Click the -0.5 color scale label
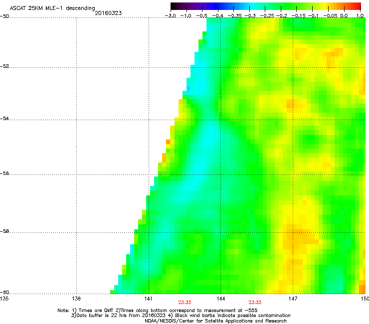Screen dimensions: 369x324 pyautogui.click(x=201, y=16)
